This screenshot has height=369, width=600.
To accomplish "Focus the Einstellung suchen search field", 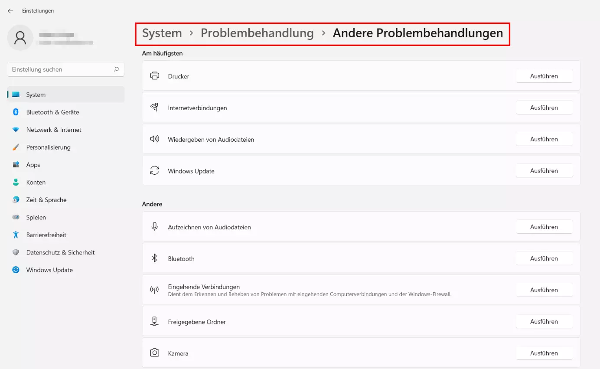I will point(66,69).
